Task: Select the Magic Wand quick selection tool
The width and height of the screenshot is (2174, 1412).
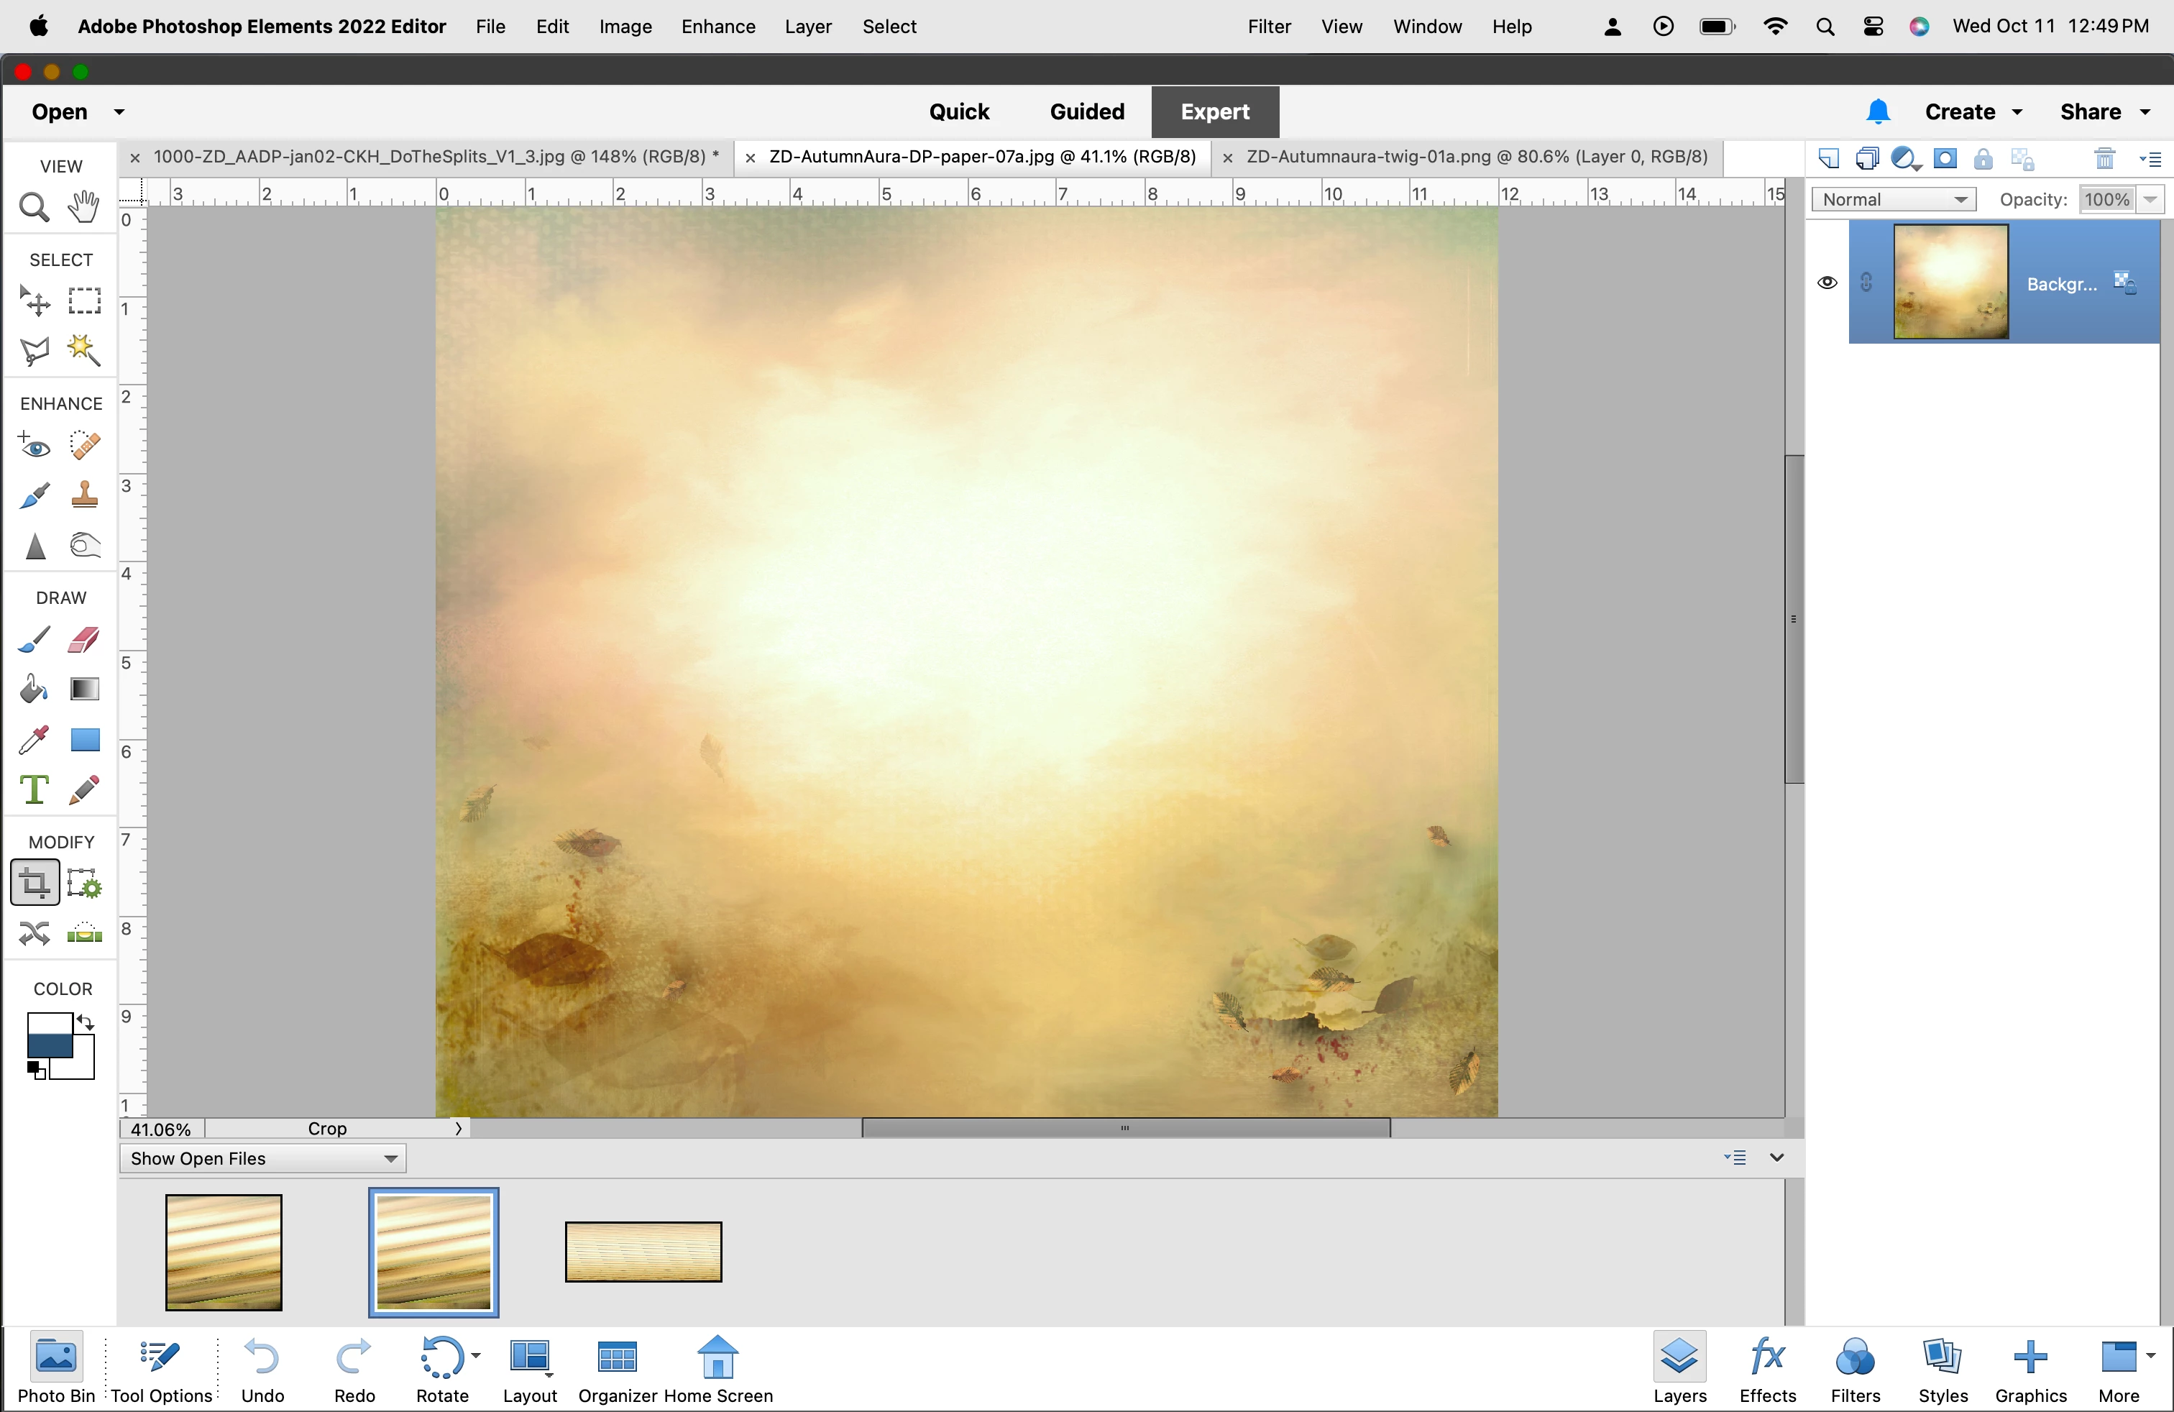Action: coord(84,350)
